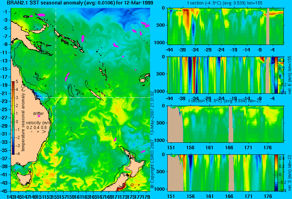Click '500' depth label of the lon=155 velocity section

(161, 74)
